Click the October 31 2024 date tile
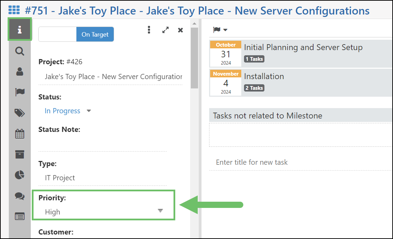This screenshot has height=239, width=393. (x=226, y=54)
